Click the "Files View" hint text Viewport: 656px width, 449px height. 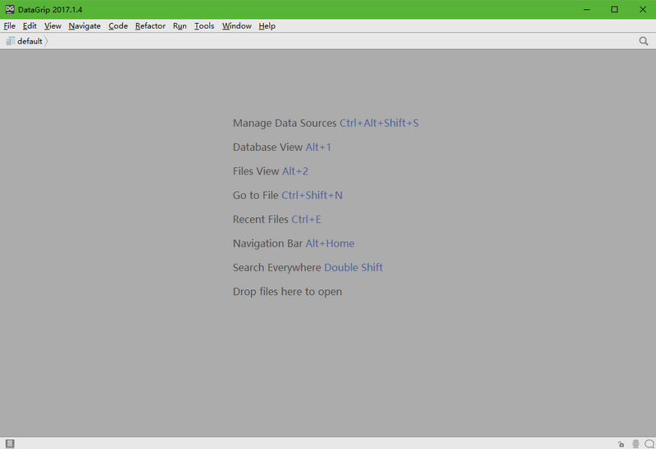tap(256, 171)
